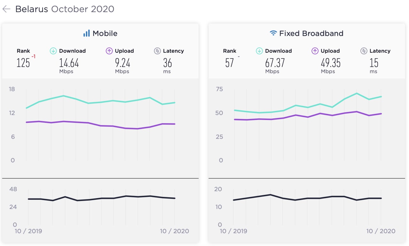This screenshot has width=409, height=246.
Task: Select the Fixed Broadband panel heading
Action: point(311,34)
